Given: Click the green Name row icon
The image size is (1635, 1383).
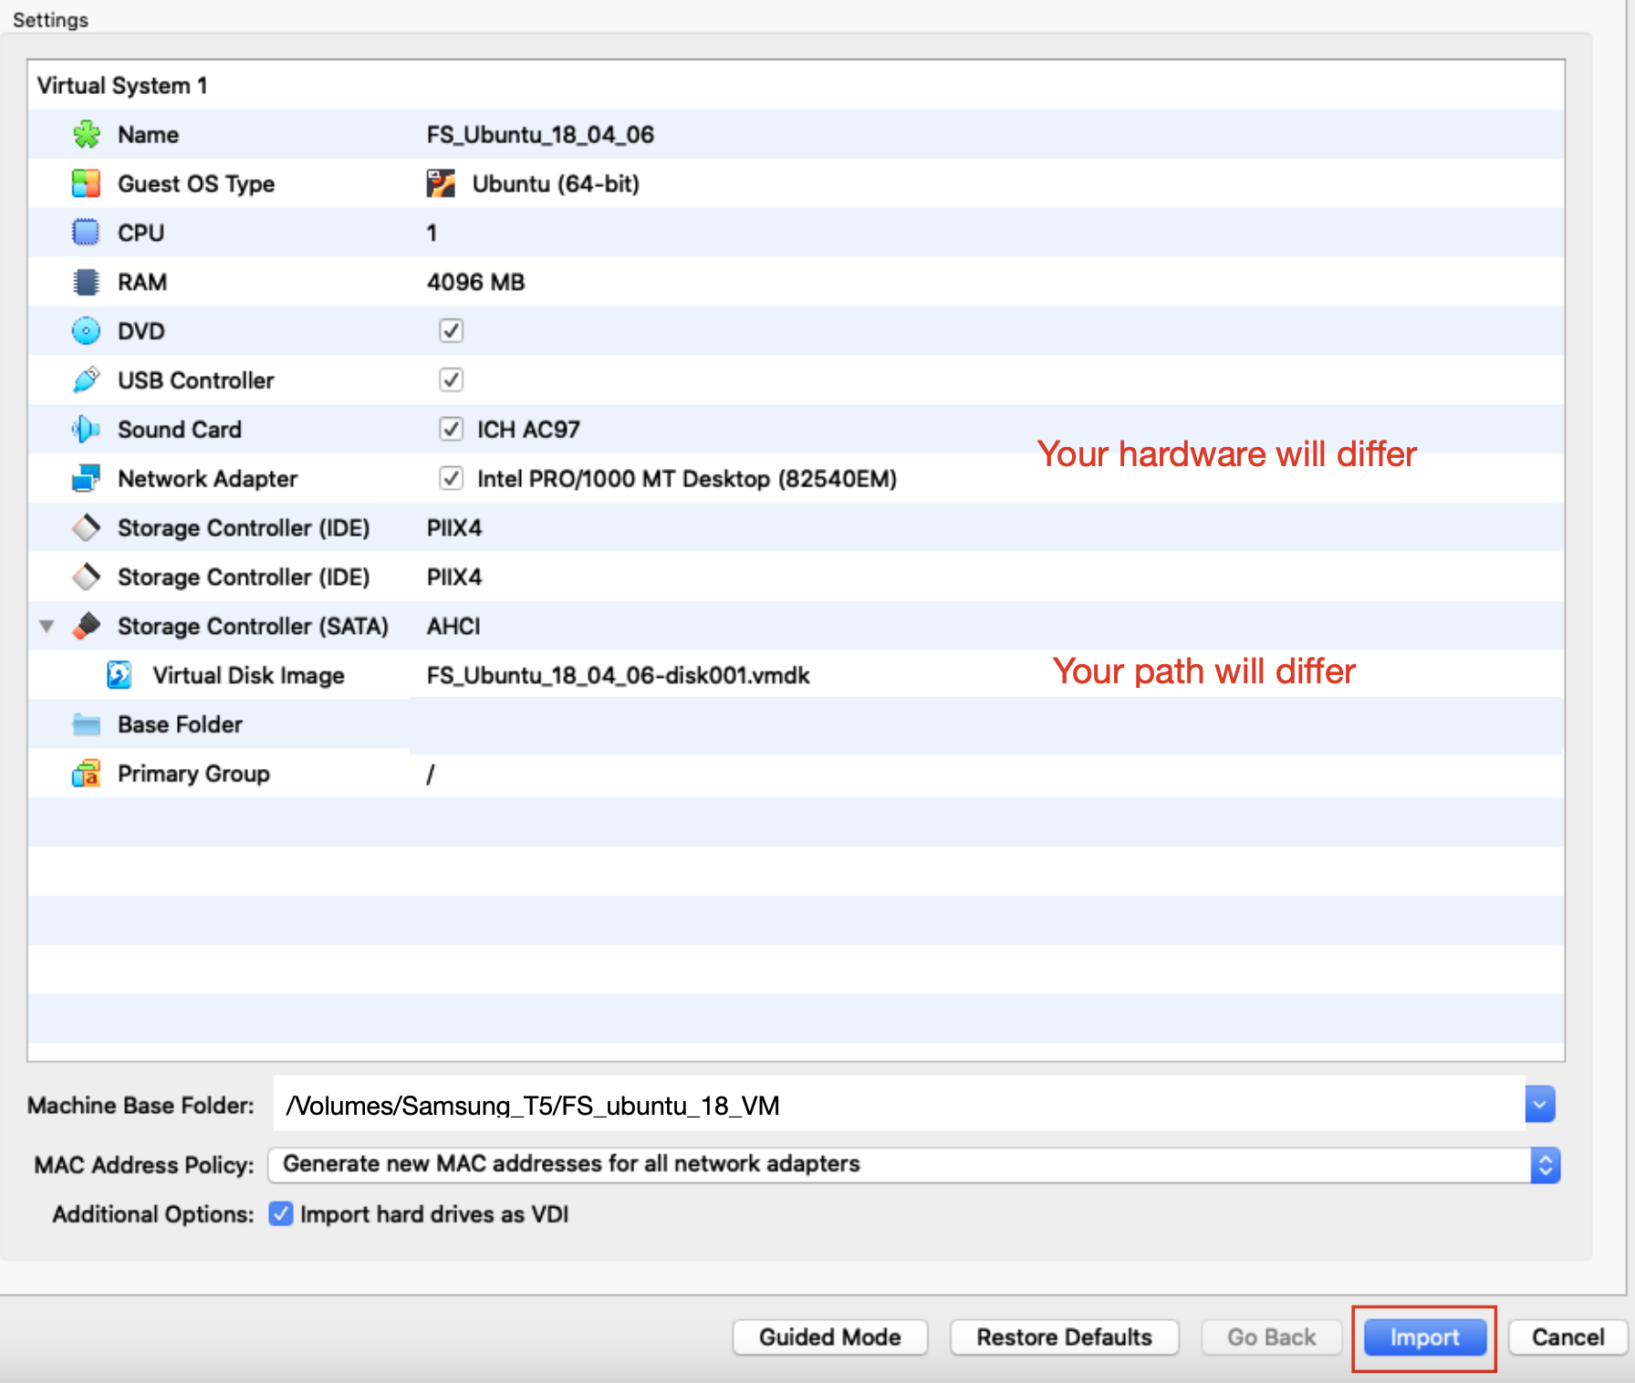Looking at the screenshot, I should click(x=87, y=135).
